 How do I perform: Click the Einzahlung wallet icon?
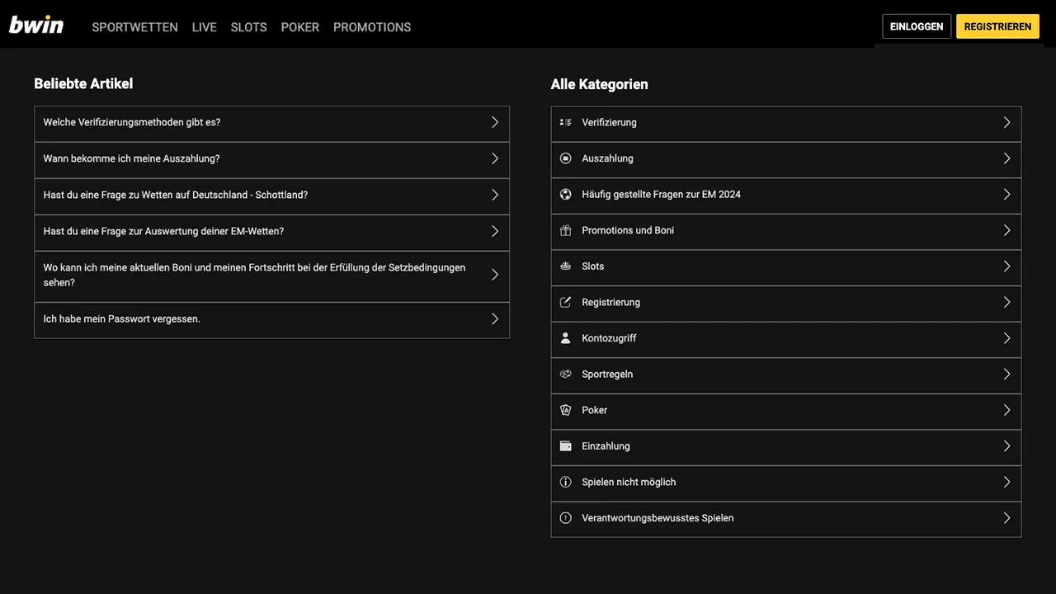[565, 446]
